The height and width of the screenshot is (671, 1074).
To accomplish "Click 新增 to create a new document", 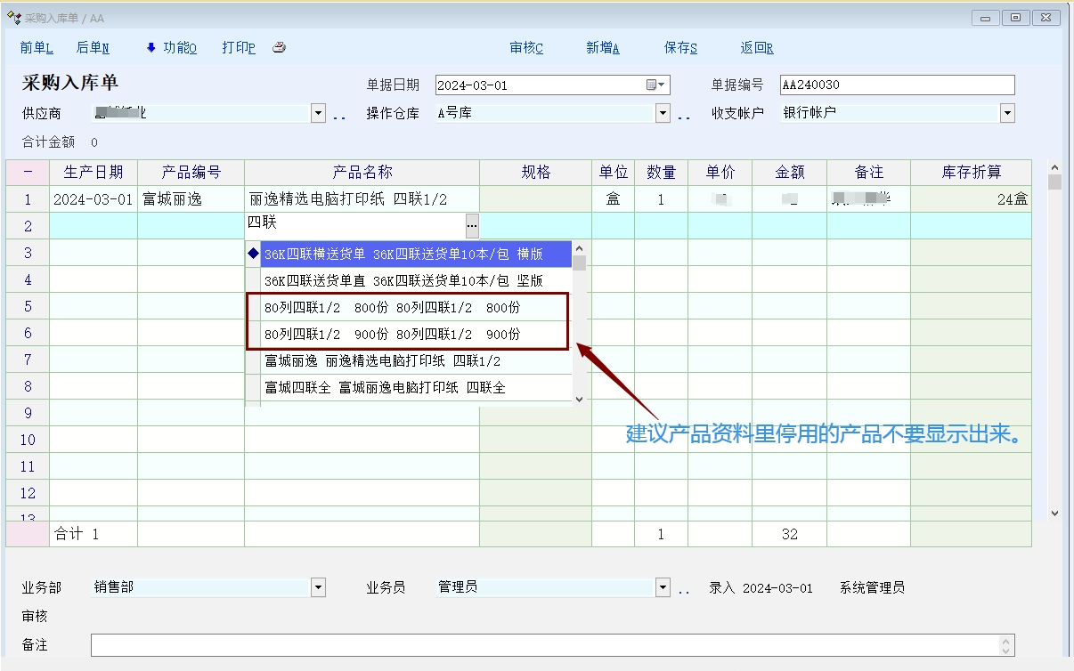I will coord(603,48).
